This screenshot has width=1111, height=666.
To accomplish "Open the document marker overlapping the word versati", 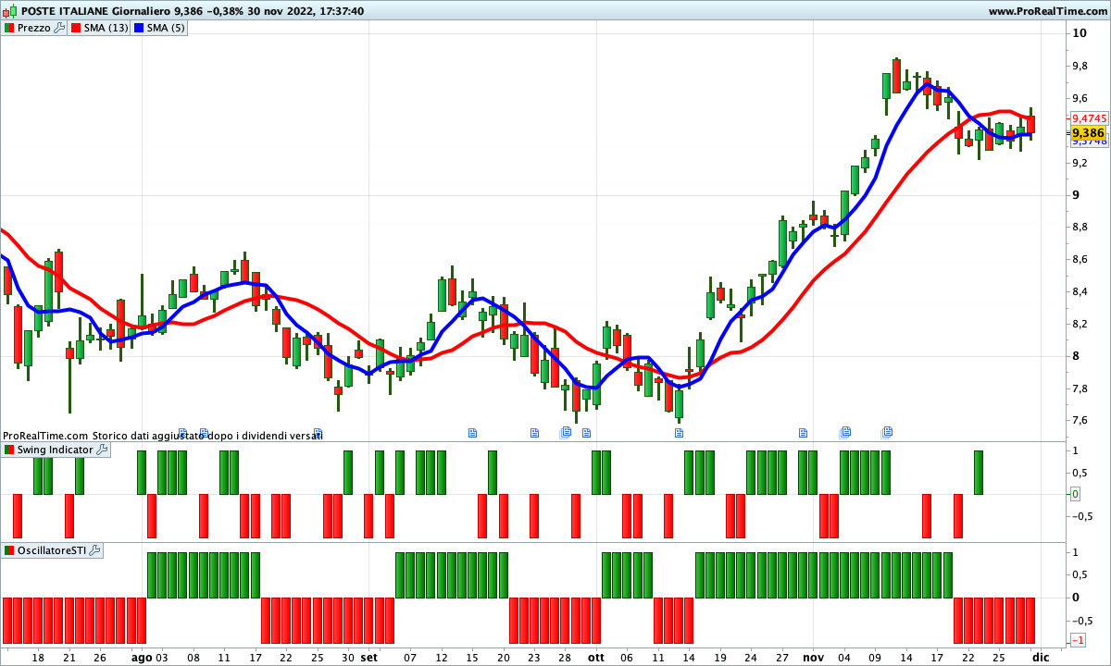I will pos(318,432).
